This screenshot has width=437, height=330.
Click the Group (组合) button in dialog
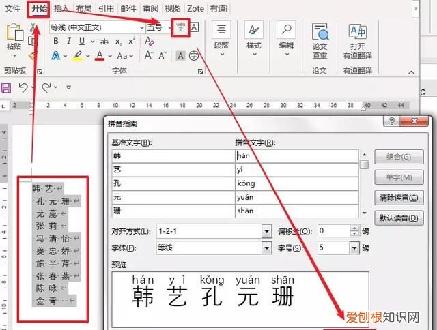click(x=399, y=157)
